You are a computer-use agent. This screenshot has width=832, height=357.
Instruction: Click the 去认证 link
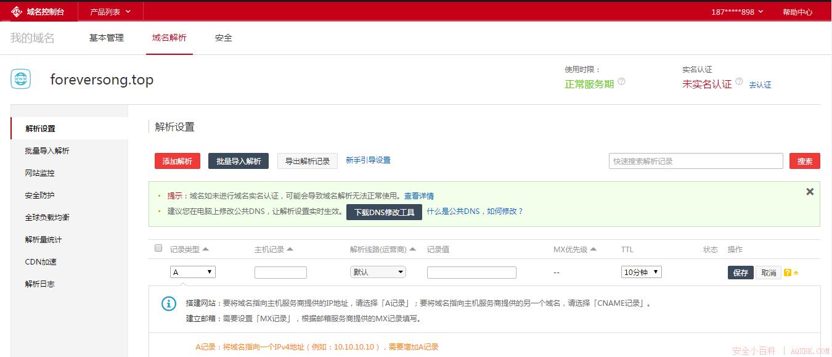tap(760, 85)
